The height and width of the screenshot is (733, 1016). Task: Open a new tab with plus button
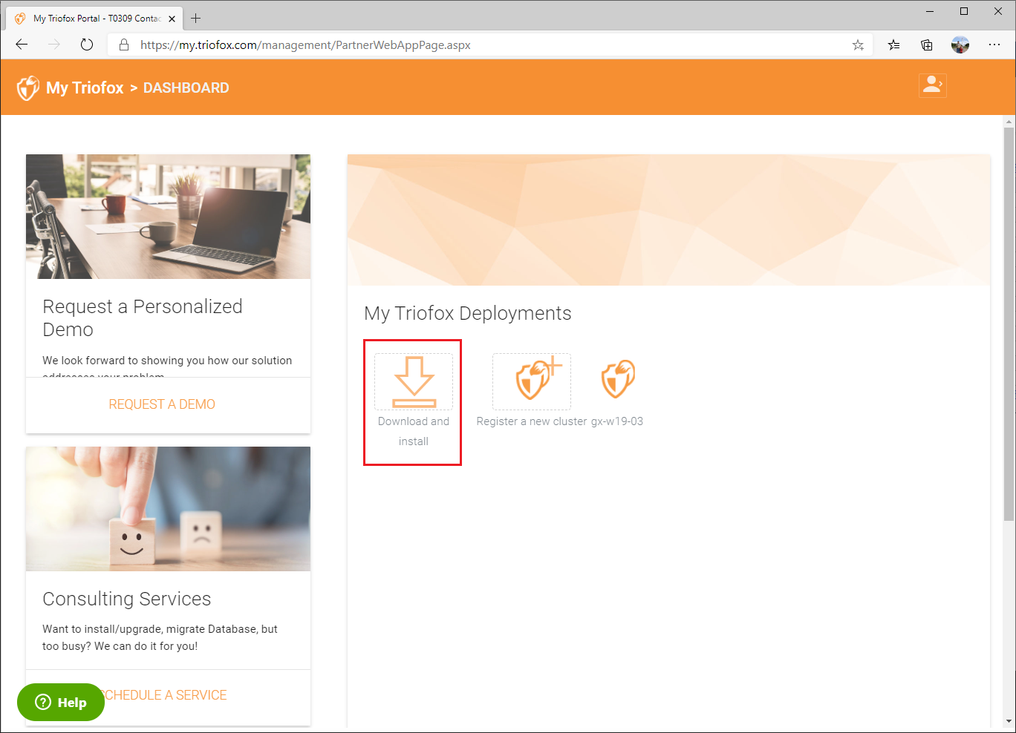click(x=196, y=18)
